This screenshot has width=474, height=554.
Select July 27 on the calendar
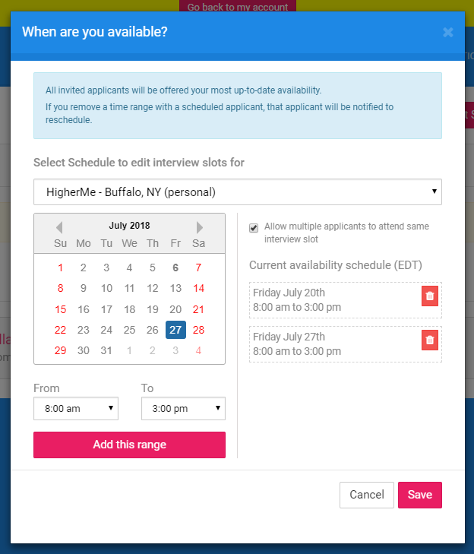[175, 330]
